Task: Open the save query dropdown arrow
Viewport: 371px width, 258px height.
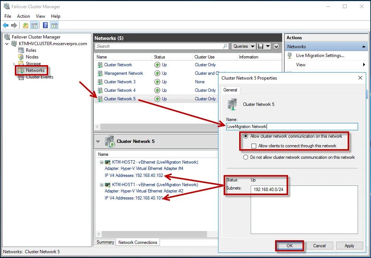Action: pyautogui.click(x=268, y=46)
